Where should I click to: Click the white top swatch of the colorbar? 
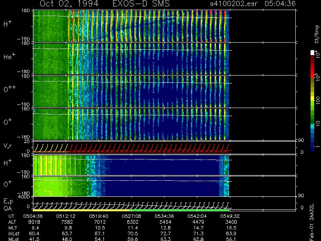click(313, 53)
